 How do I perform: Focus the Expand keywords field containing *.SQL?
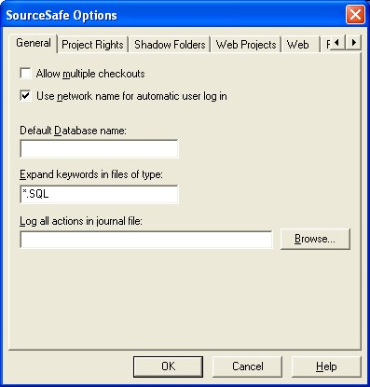99,194
